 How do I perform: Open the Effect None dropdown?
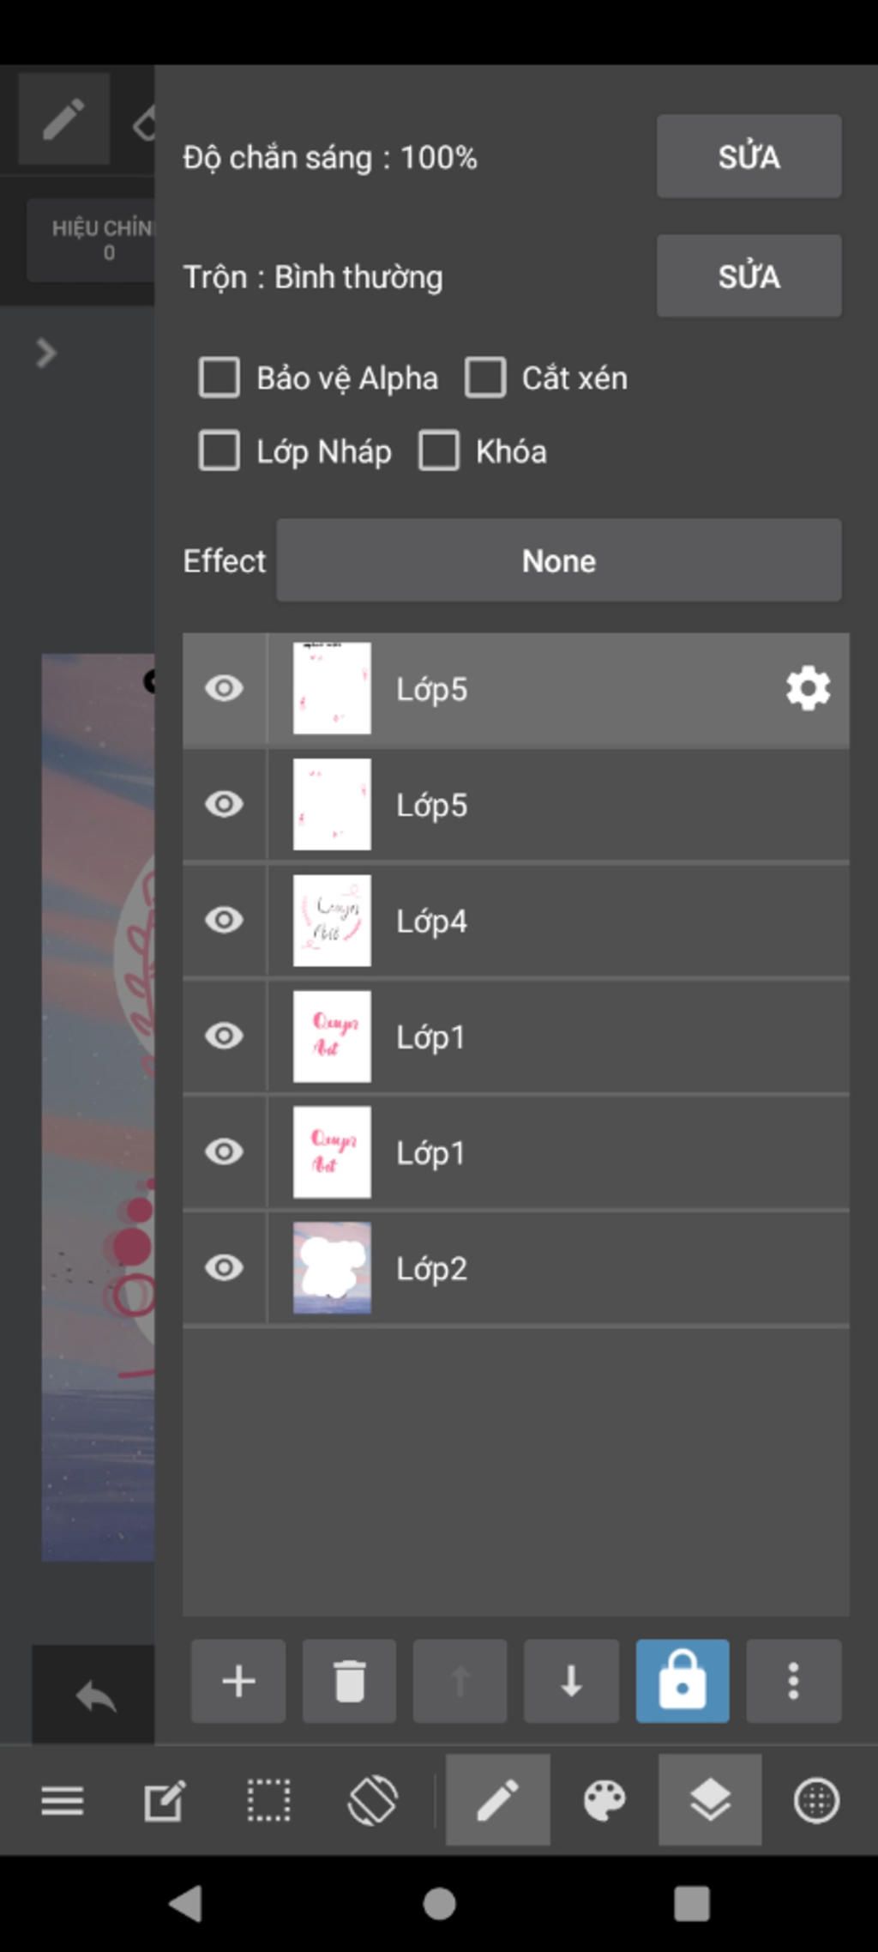pyautogui.click(x=558, y=560)
